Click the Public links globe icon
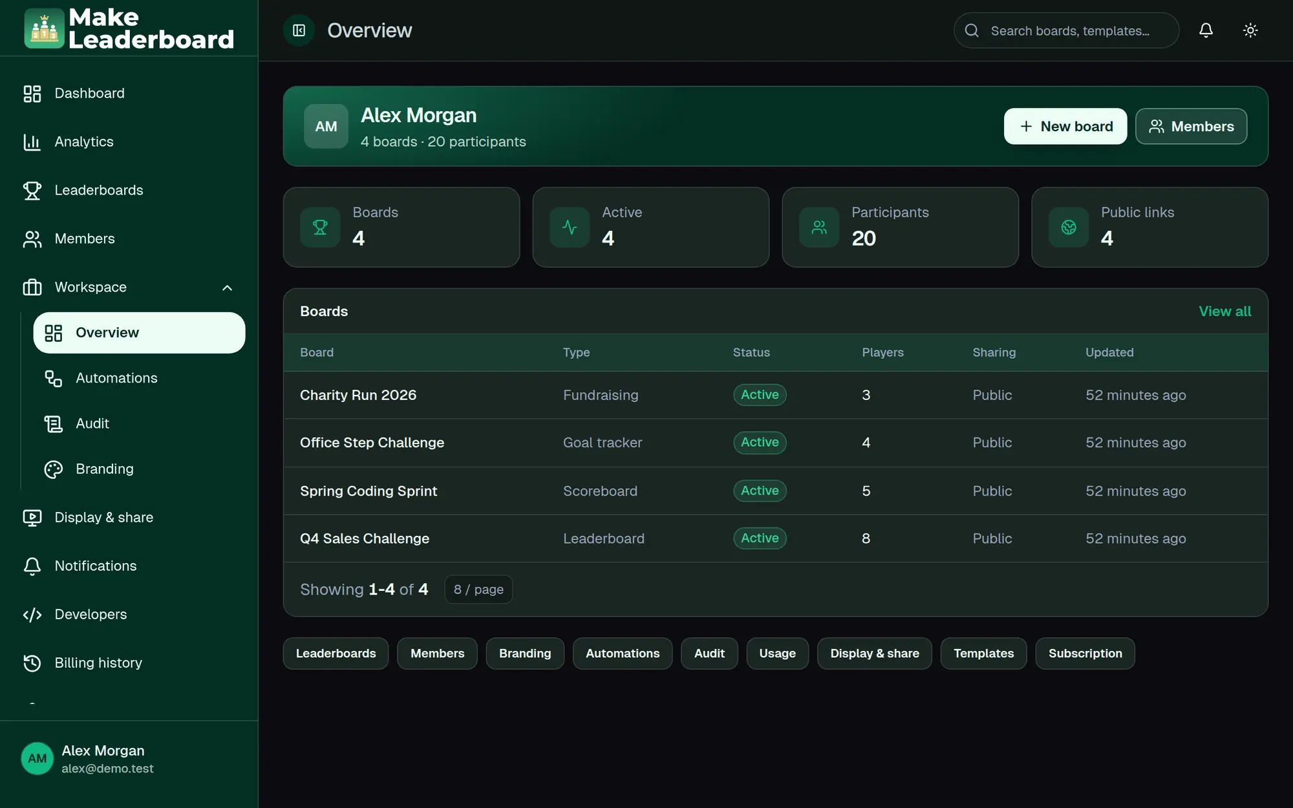This screenshot has height=808, width=1293. (x=1069, y=227)
